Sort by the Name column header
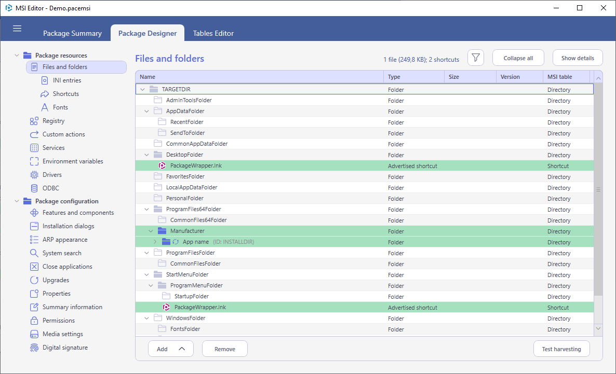 point(259,77)
